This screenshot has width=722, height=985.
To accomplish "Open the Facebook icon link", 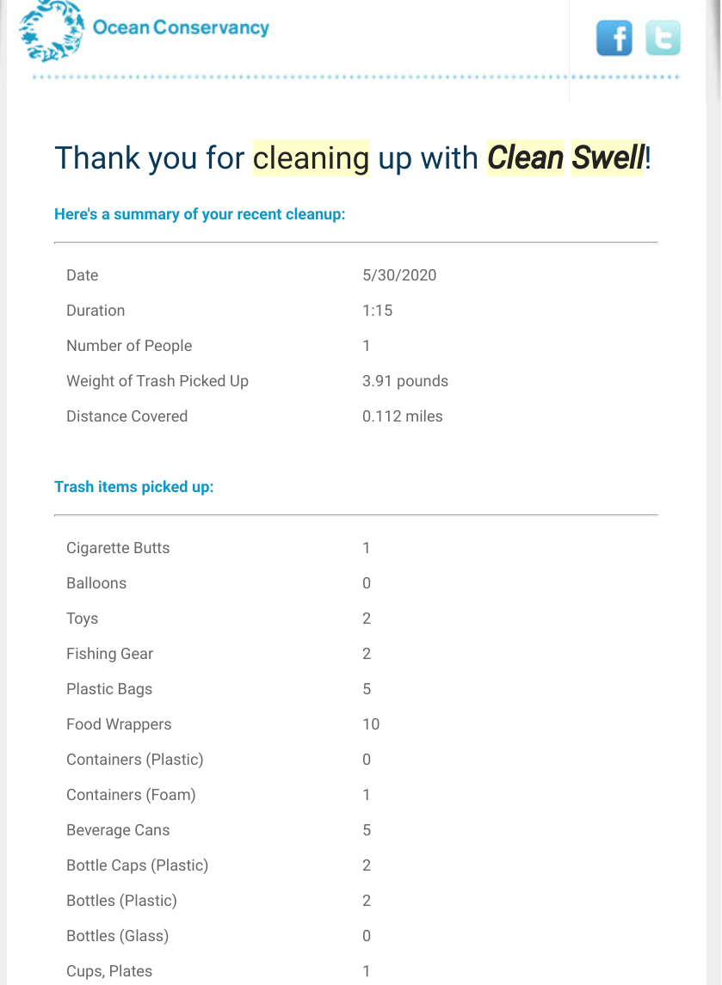I will 614,38.
